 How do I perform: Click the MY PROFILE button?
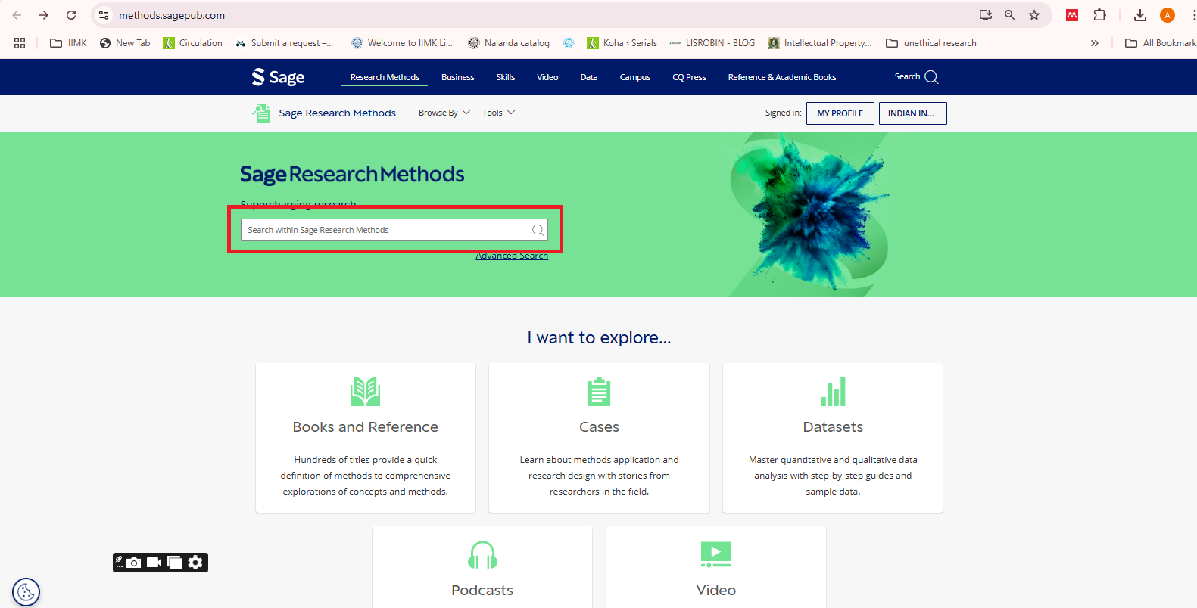click(x=840, y=113)
